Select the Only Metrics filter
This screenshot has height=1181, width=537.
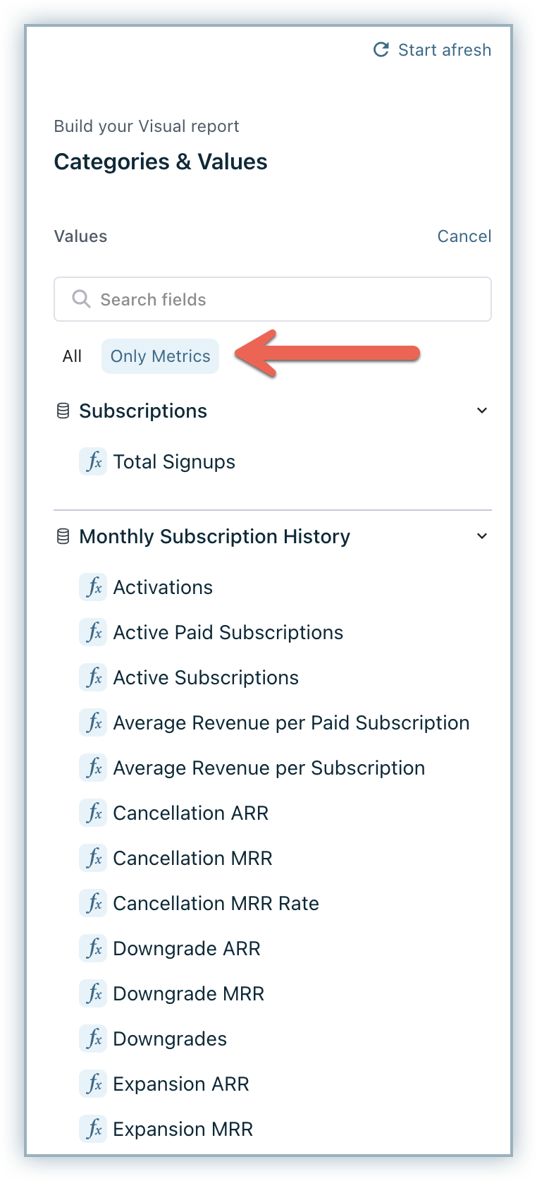[161, 356]
